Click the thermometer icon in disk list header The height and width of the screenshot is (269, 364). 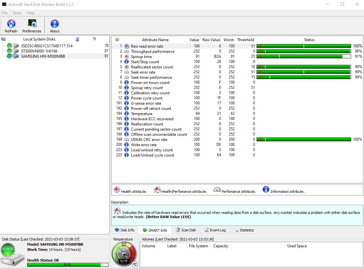pyautogui.click(x=77, y=39)
